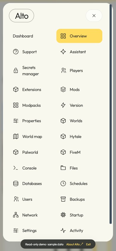
Task: Select the World map label
Action: 32,137
